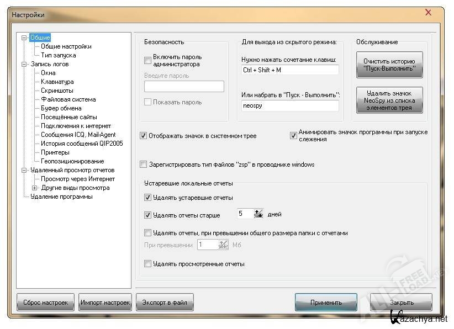Select the "Удаление программы" tree item
454x329 pixels.
[x=61, y=197]
